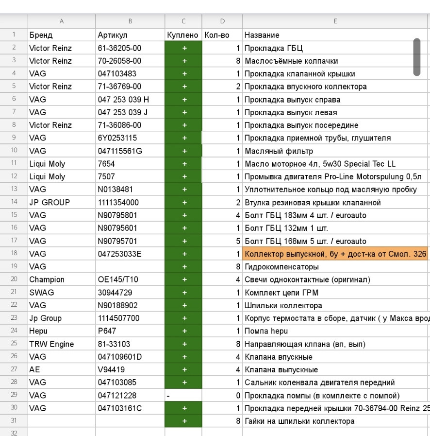Click article 1111354000 cell
This screenshot has height=436, width=430.
point(130,202)
